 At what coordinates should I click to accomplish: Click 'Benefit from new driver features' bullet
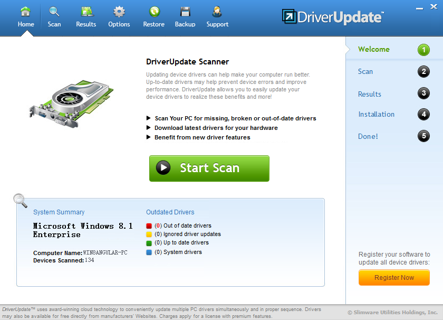click(x=203, y=137)
